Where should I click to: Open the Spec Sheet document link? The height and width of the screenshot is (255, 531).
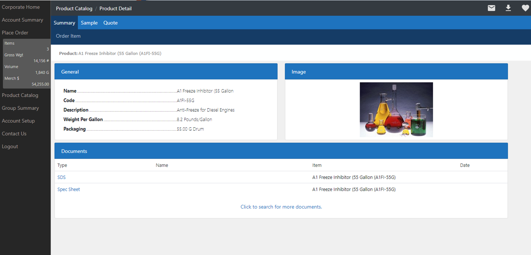click(x=68, y=189)
